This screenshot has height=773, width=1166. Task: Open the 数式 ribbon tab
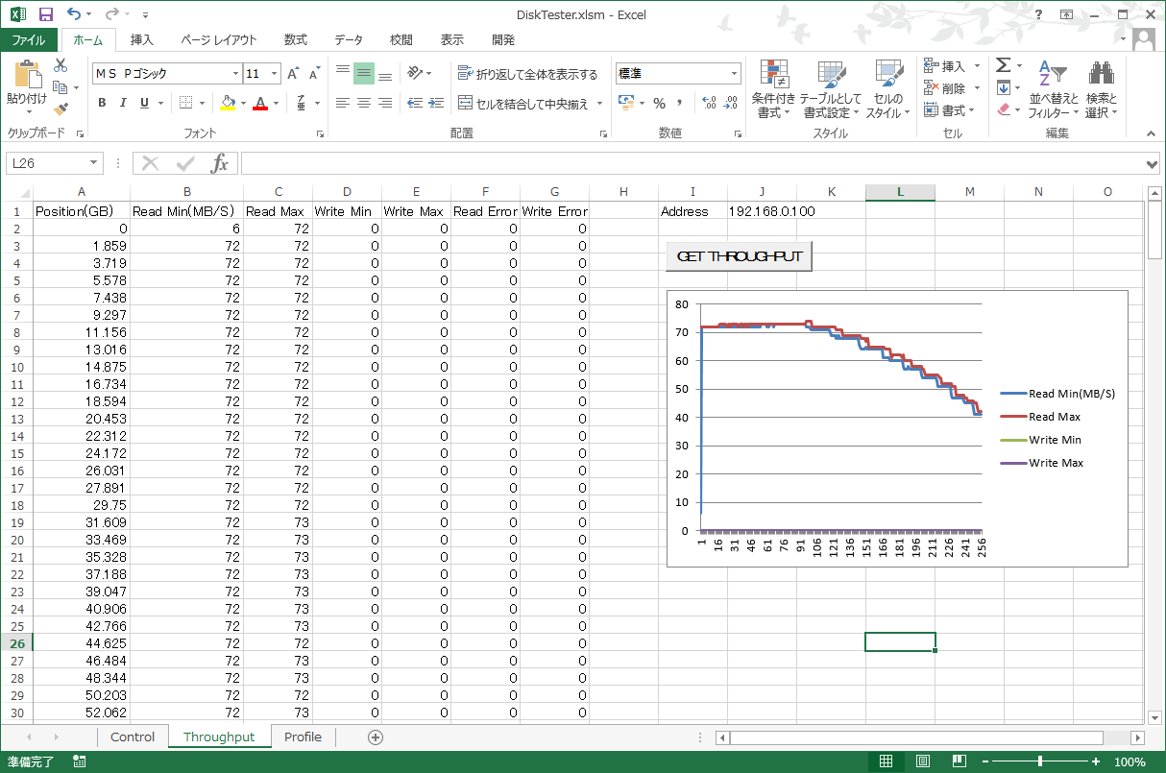pos(295,39)
